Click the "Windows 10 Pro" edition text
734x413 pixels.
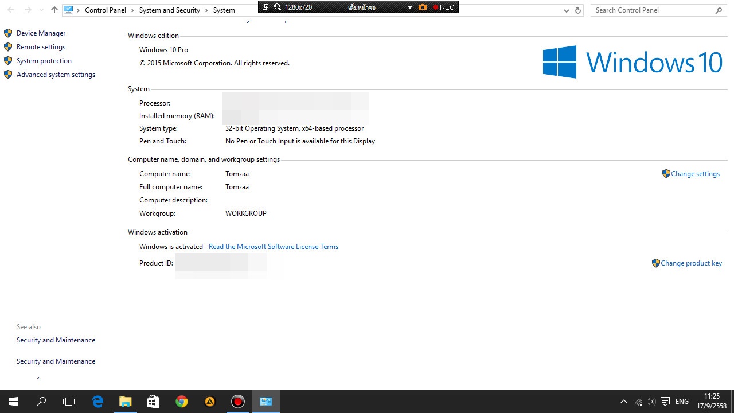(x=163, y=50)
